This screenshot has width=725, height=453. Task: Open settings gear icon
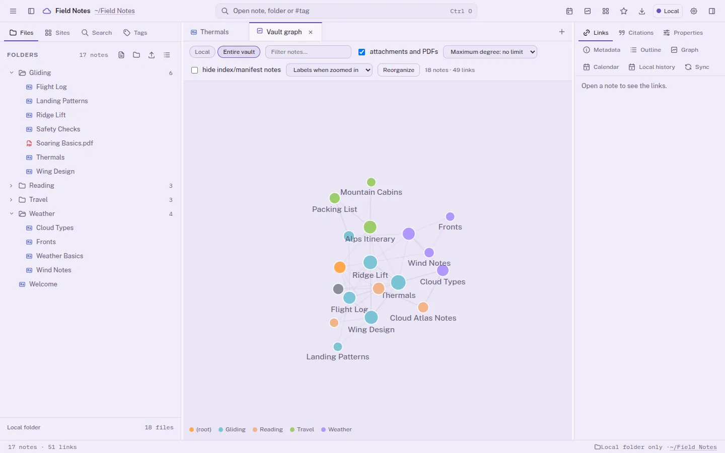coord(694,11)
